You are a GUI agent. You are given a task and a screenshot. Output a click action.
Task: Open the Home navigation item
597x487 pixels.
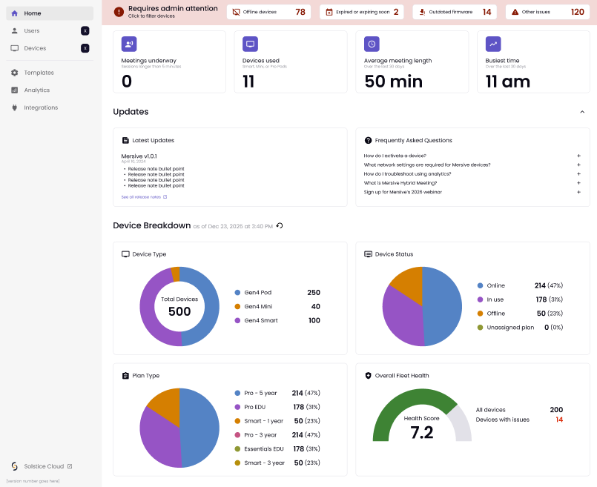pos(50,13)
